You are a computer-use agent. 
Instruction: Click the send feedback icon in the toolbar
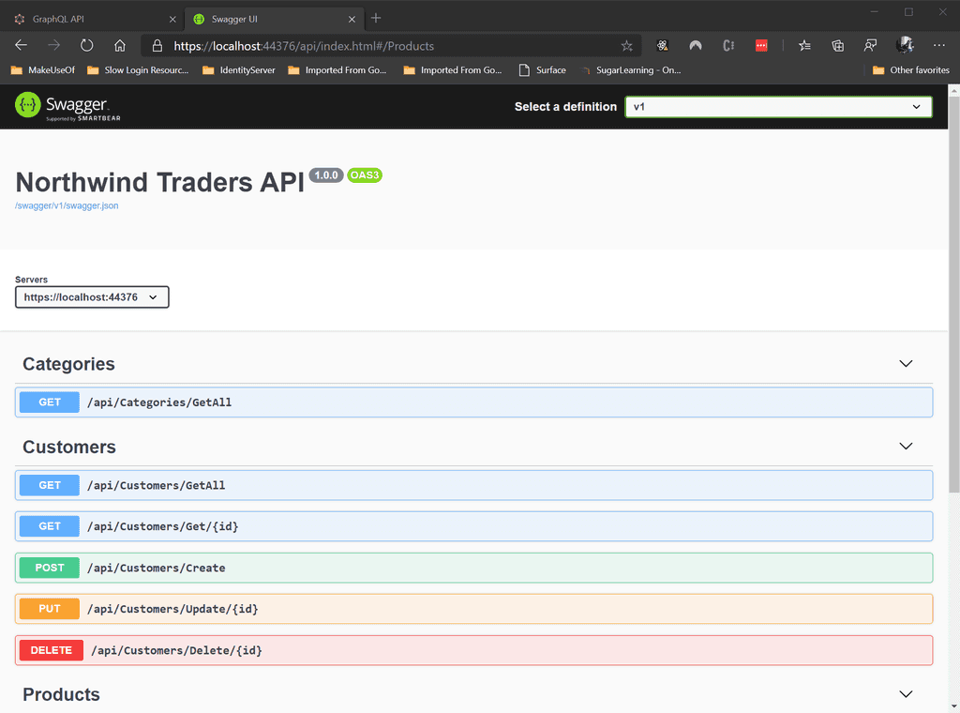[870, 45]
